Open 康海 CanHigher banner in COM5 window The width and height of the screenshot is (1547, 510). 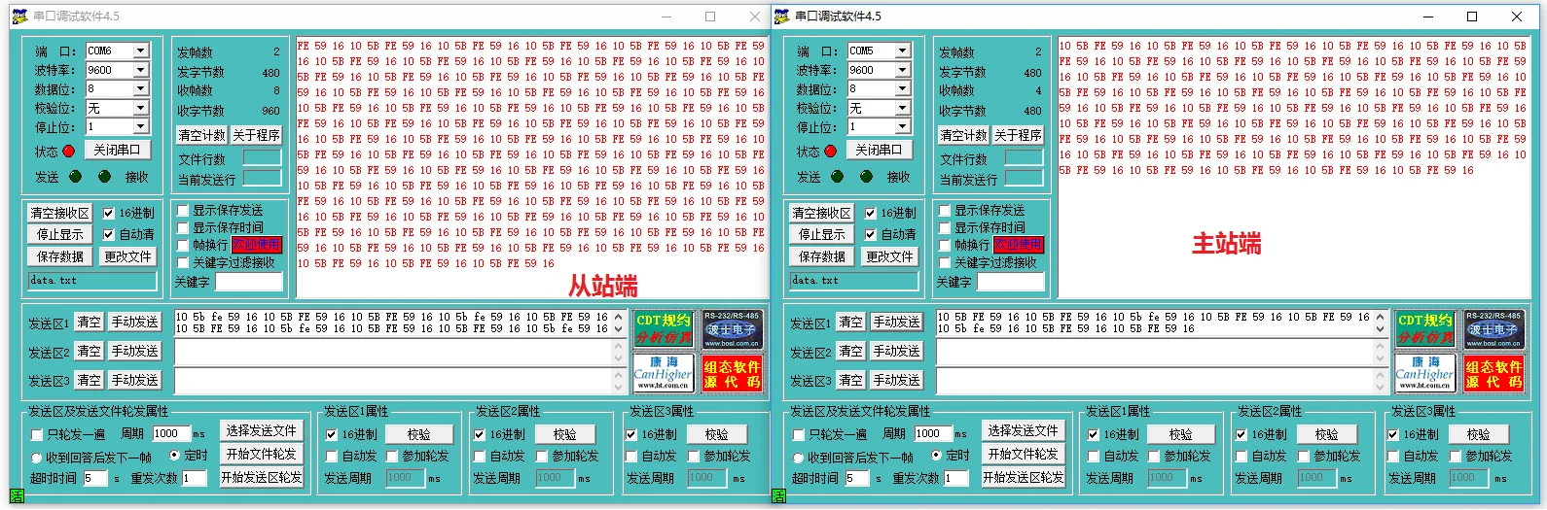(1425, 372)
